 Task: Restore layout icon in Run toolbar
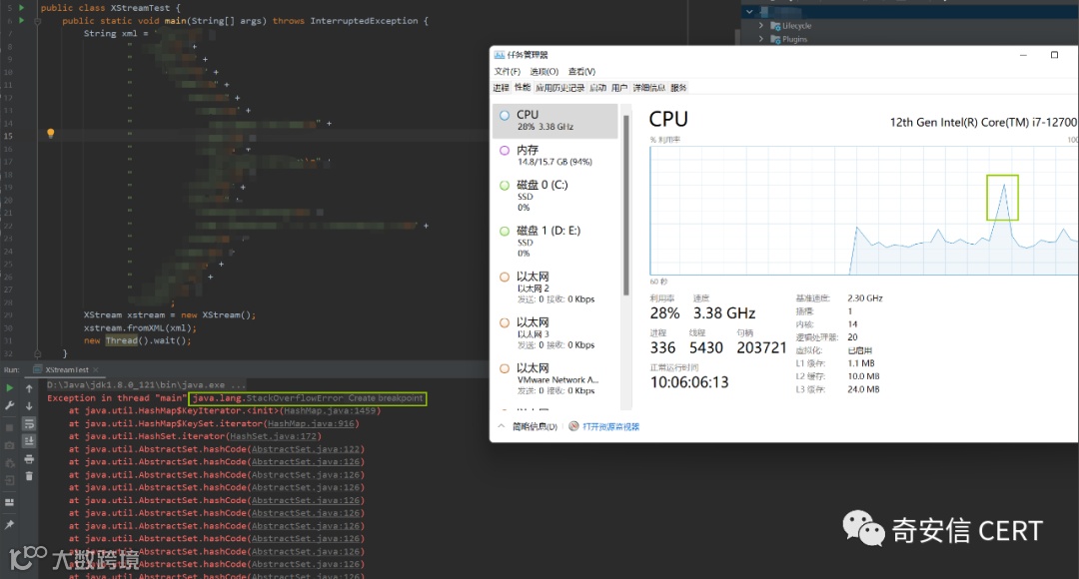[x=10, y=503]
